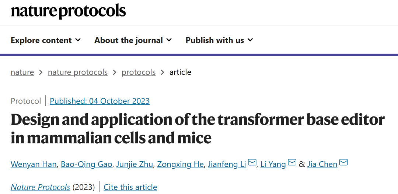Open author Junjie Zhu's details
This screenshot has width=398, height=194.
[x=135, y=164]
